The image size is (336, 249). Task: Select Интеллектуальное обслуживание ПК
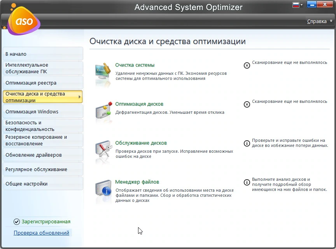(43, 68)
